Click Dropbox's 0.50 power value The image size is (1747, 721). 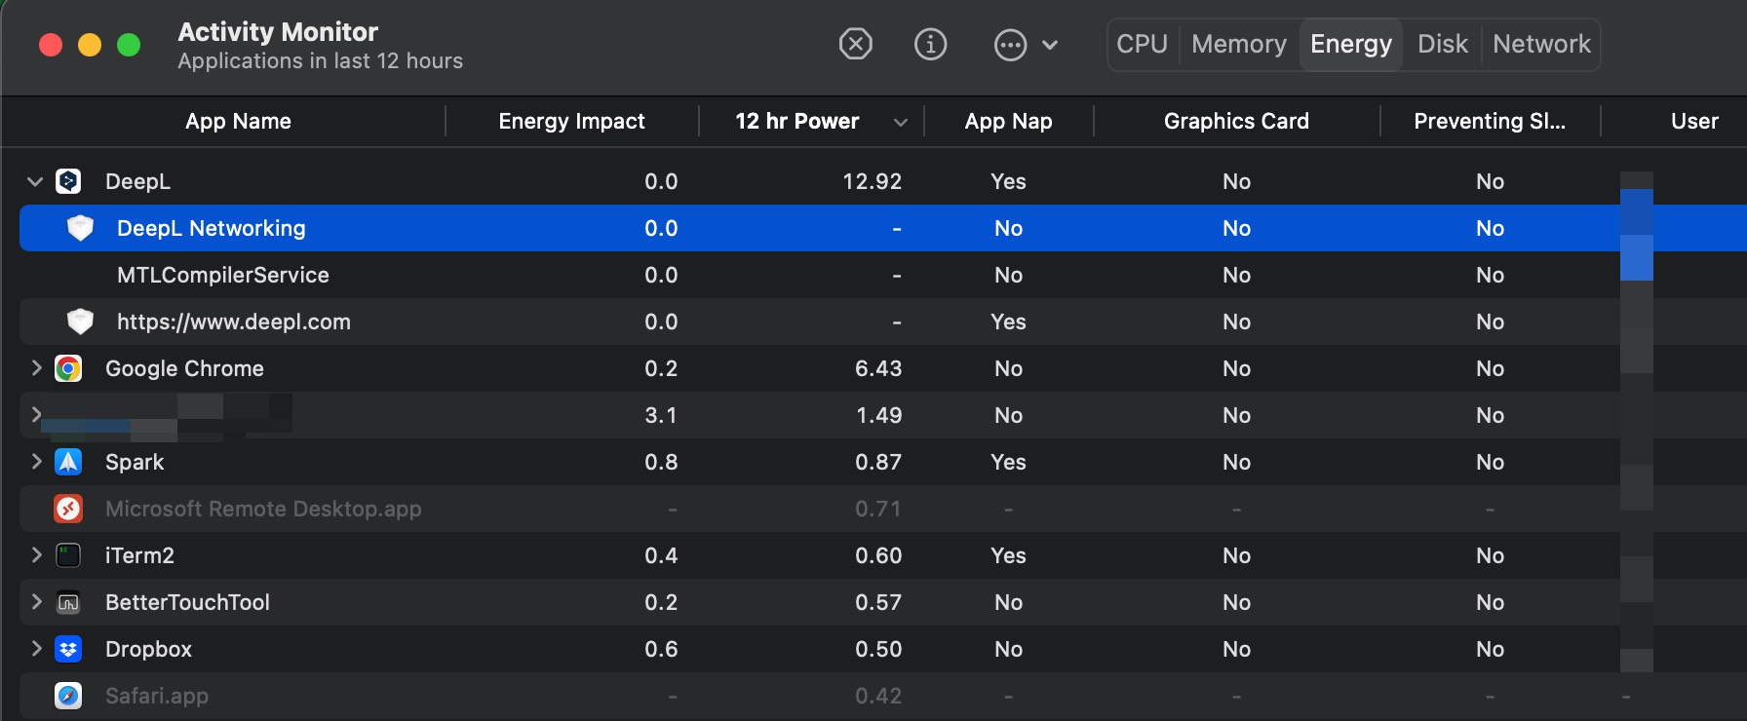pyautogui.click(x=878, y=649)
